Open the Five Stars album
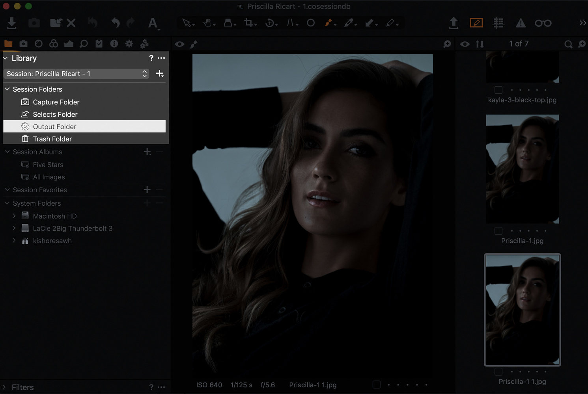588x394 pixels. (x=48, y=165)
